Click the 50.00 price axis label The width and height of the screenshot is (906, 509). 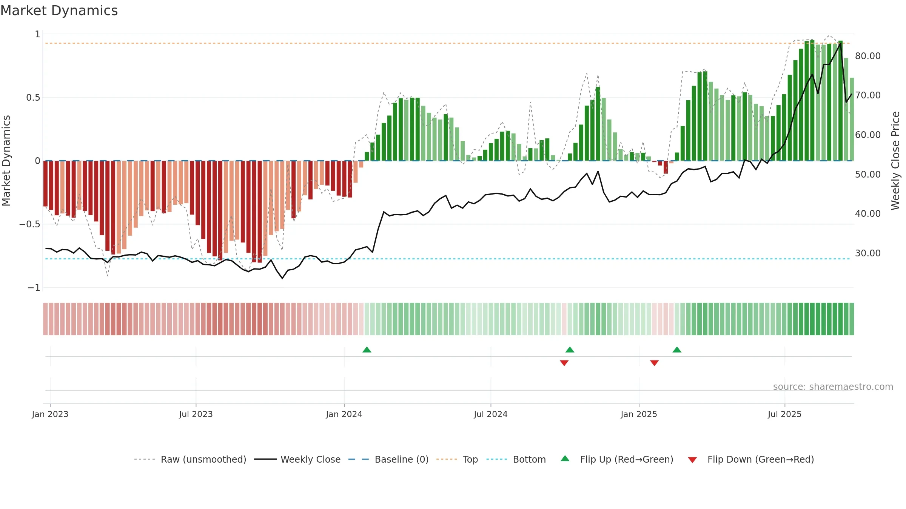click(x=868, y=174)
